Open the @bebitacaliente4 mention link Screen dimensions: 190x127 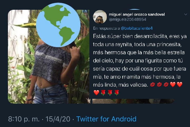137,28
